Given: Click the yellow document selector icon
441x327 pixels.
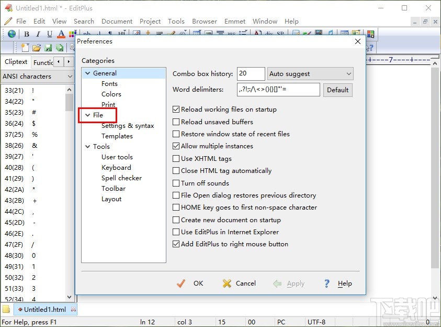Looking at the screenshot, I should 6,309.
